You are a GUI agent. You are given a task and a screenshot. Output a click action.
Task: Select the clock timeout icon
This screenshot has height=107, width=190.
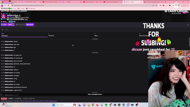pyautogui.click(x=7, y=30)
